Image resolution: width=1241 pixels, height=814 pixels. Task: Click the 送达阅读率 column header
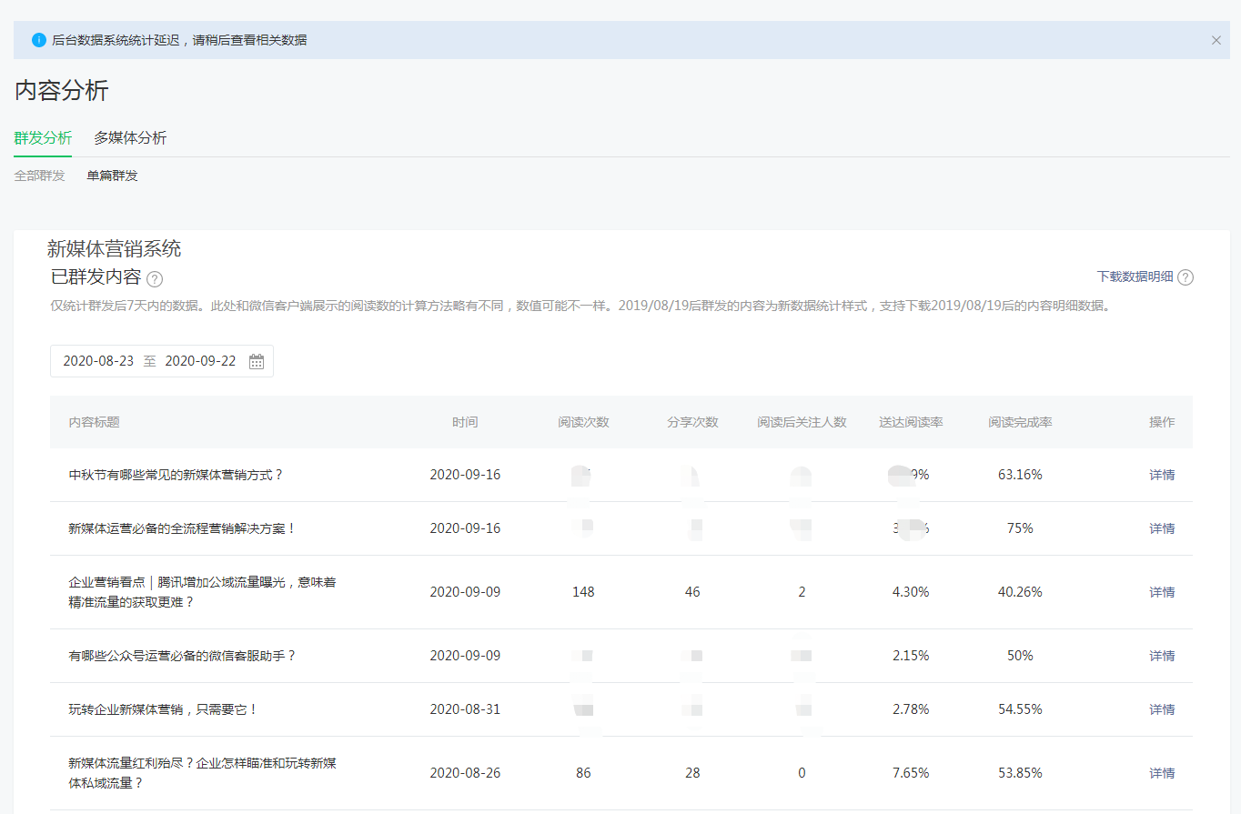[911, 422]
